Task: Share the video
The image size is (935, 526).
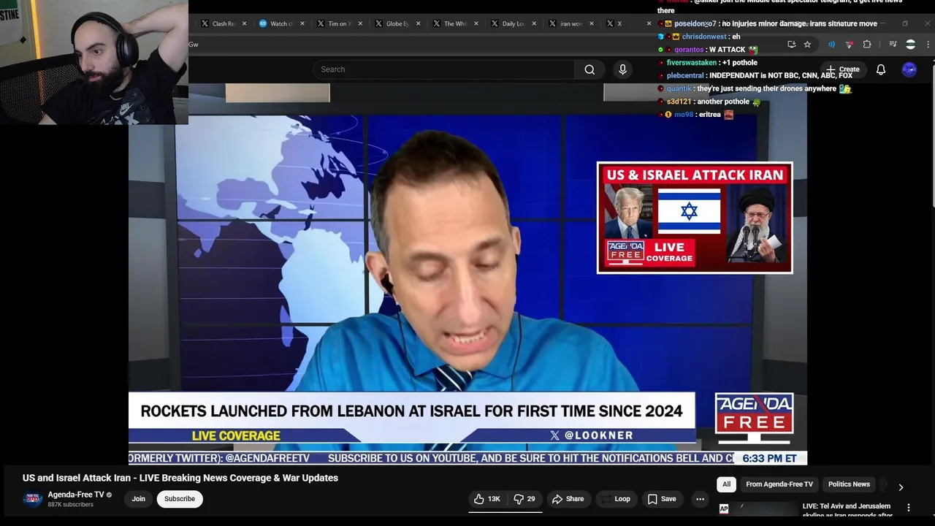Action: pos(568,499)
